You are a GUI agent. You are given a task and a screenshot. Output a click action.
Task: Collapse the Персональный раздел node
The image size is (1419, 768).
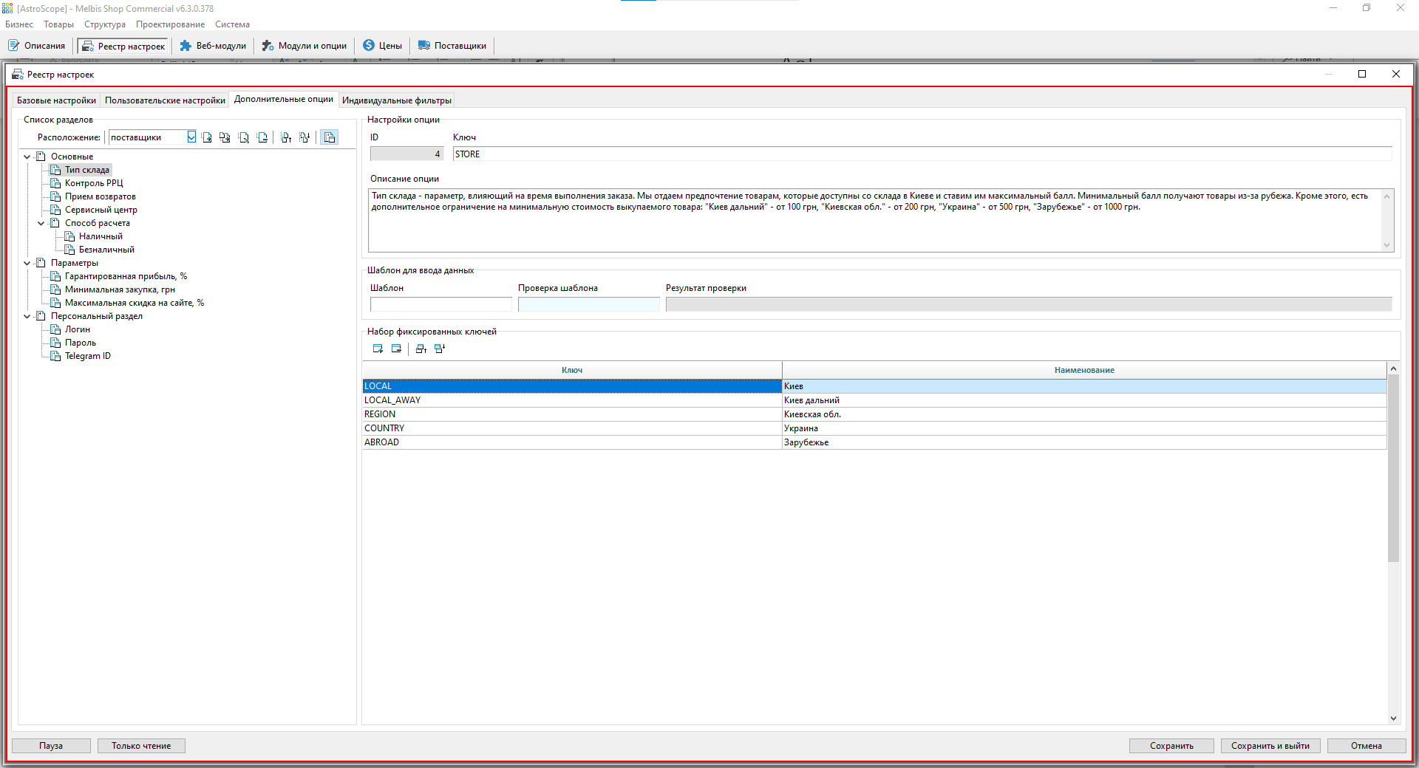click(x=27, y=316)
